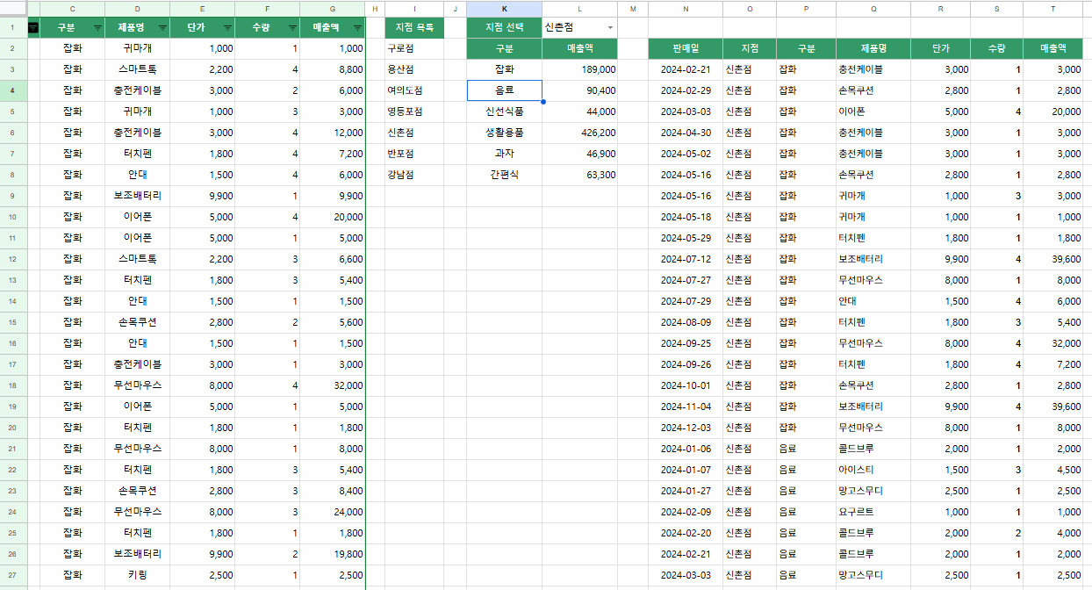Select the 생활용품 category cell
The image size is (1092, 590).
[504, 133]
